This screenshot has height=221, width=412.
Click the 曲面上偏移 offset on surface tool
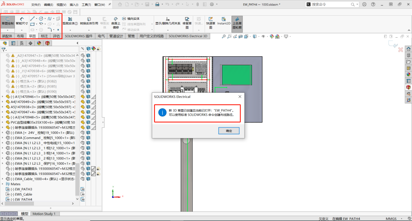116,23
